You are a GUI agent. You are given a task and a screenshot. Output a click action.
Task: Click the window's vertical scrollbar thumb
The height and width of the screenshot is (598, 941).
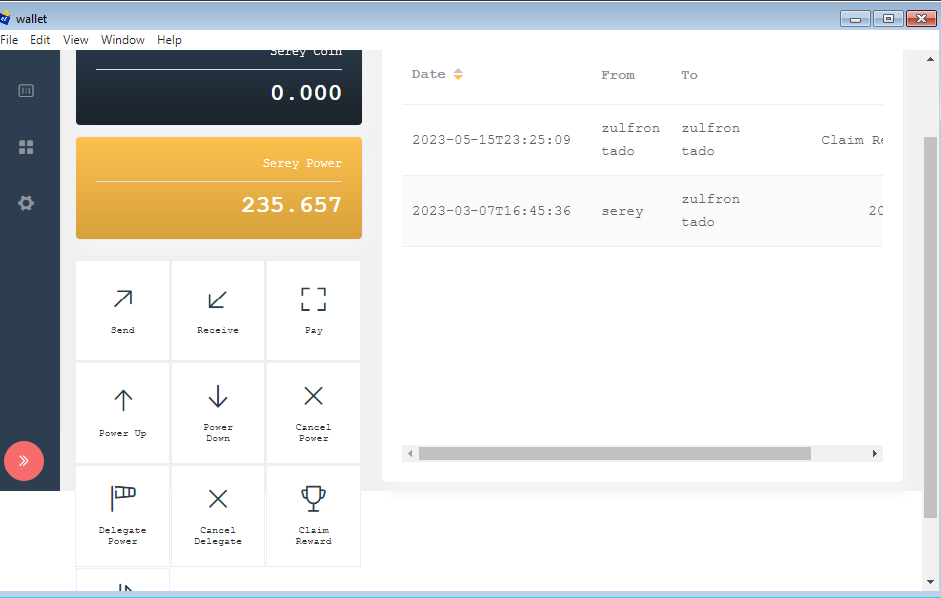(x=930, y=327)
